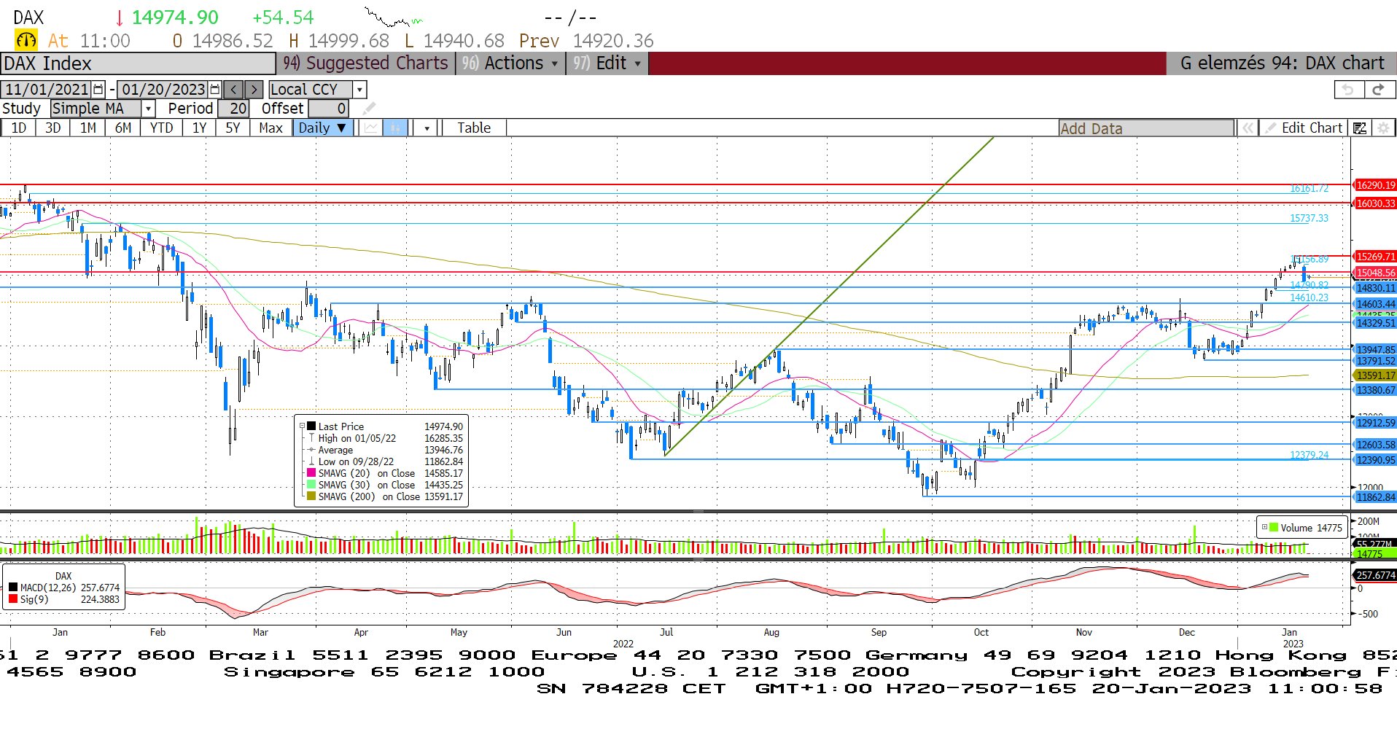Shift date range forward with right arrow
The width and height of the screenshot is (1397, 729).
pyautogui.click(x=254, y=90)
